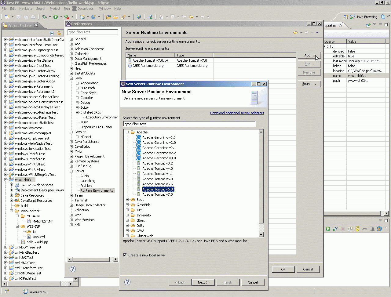The width and height of the screenshot is (391, 297).
Task: Click the Open Type toolbar icon
Action: pos(108,17)
